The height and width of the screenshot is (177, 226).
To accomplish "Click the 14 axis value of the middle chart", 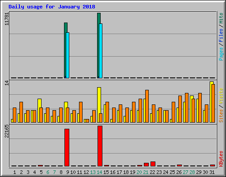I will point(7,83).
